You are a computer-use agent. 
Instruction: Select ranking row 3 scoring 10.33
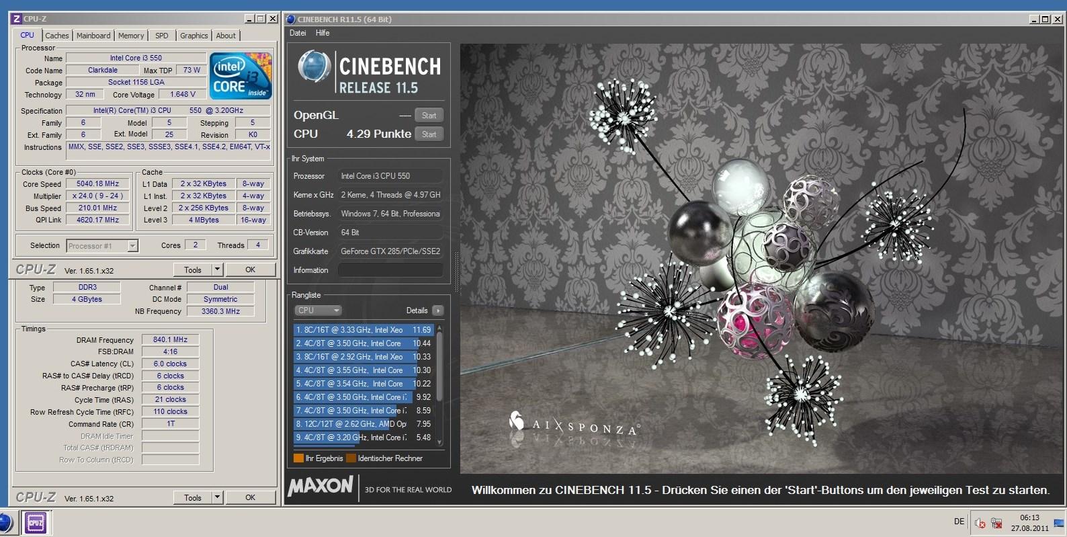pyautogui.click(x=364, y=357)
